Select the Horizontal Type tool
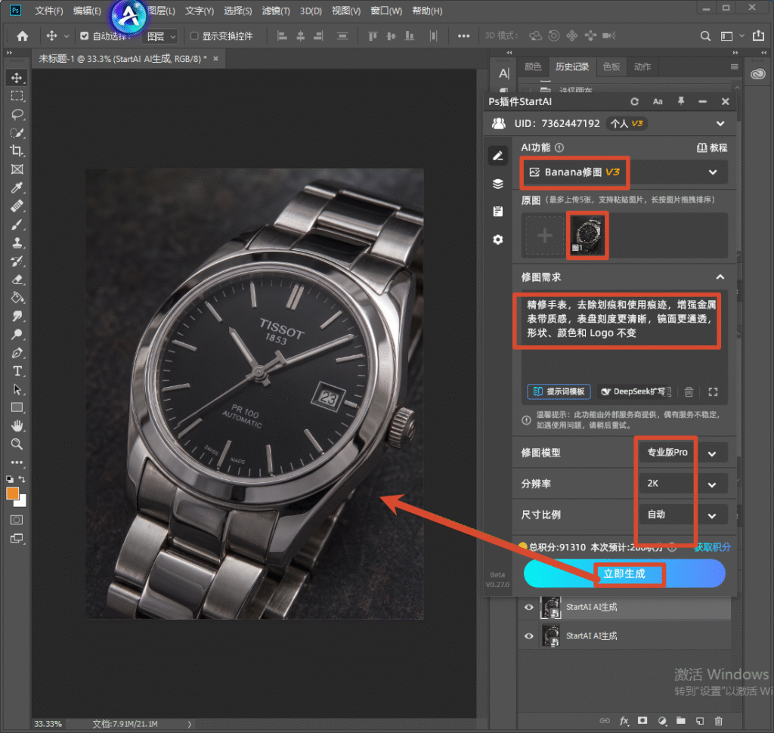The image size is (774, 733). 17,371
